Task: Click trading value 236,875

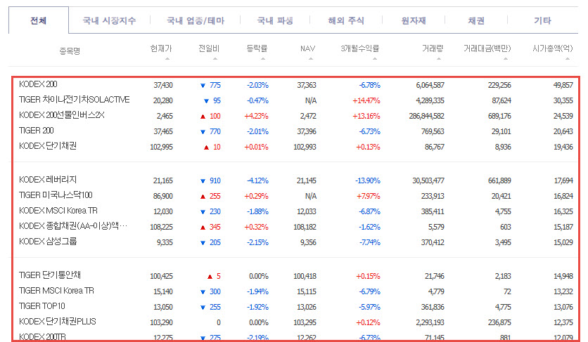Action: [499, 322]
